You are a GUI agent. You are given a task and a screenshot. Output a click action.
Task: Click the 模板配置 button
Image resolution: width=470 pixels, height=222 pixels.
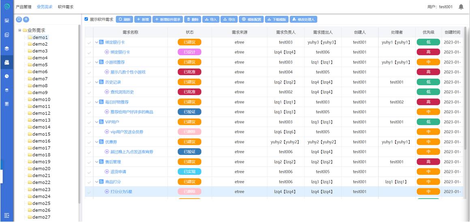(x=251, y=19)
